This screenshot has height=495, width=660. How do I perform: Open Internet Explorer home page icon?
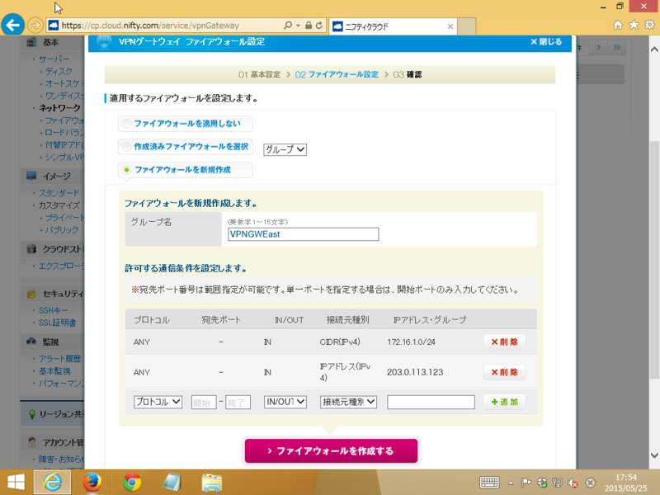pyautogui.click(x=618, y=25)
